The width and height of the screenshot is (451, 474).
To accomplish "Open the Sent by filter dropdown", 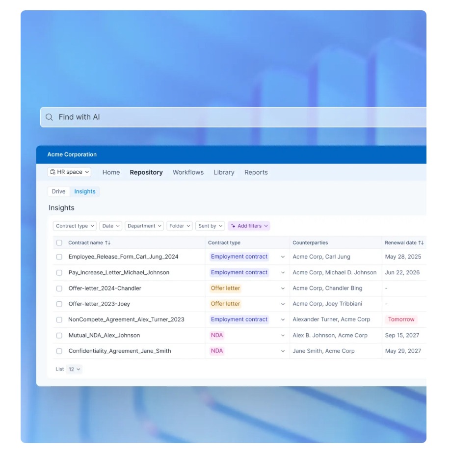I will pos(210,226).
